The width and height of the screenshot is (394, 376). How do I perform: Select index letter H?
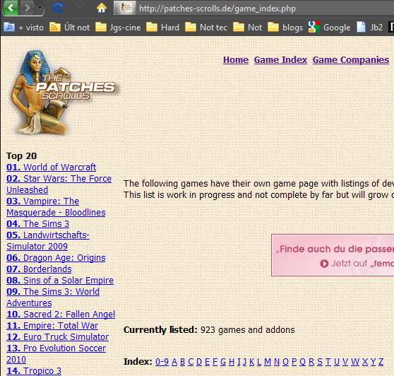click(x=232, y=362)
